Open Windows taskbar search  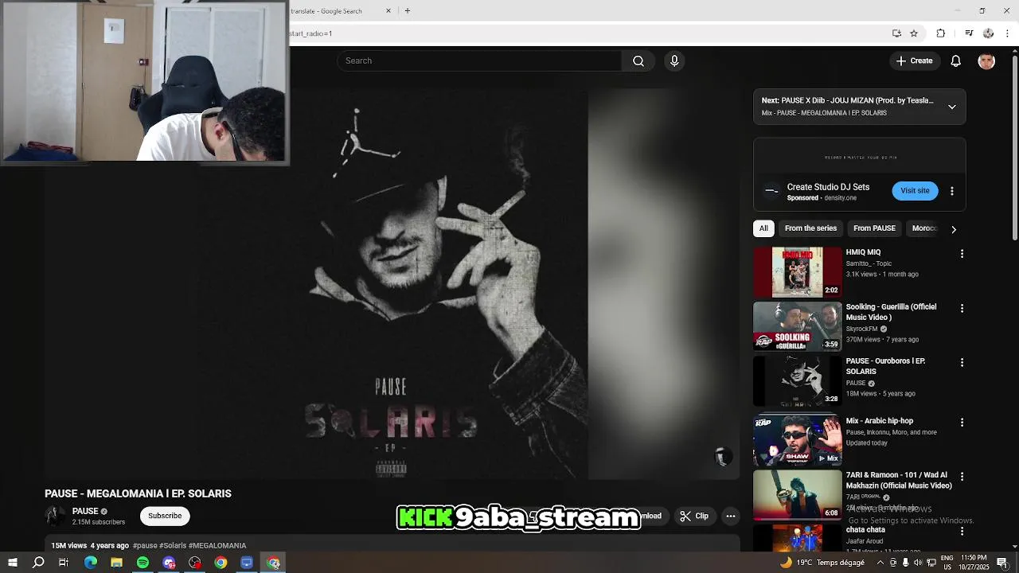click(x=38, y=563)
